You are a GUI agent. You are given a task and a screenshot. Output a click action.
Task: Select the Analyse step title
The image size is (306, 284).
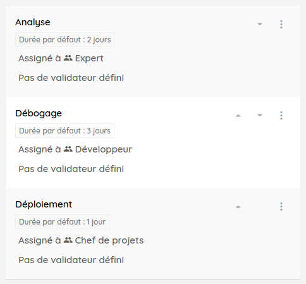click(33, 22)
